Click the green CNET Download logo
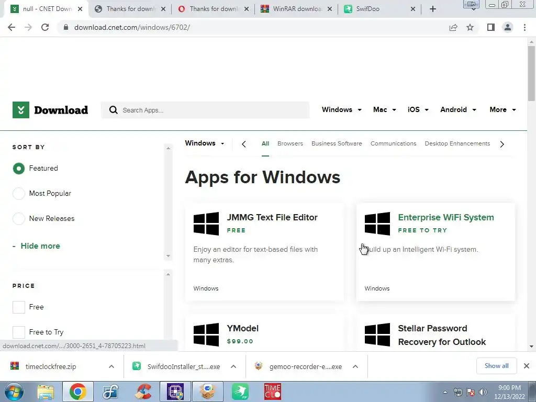 pyautogui.click(x=50, y=110)
